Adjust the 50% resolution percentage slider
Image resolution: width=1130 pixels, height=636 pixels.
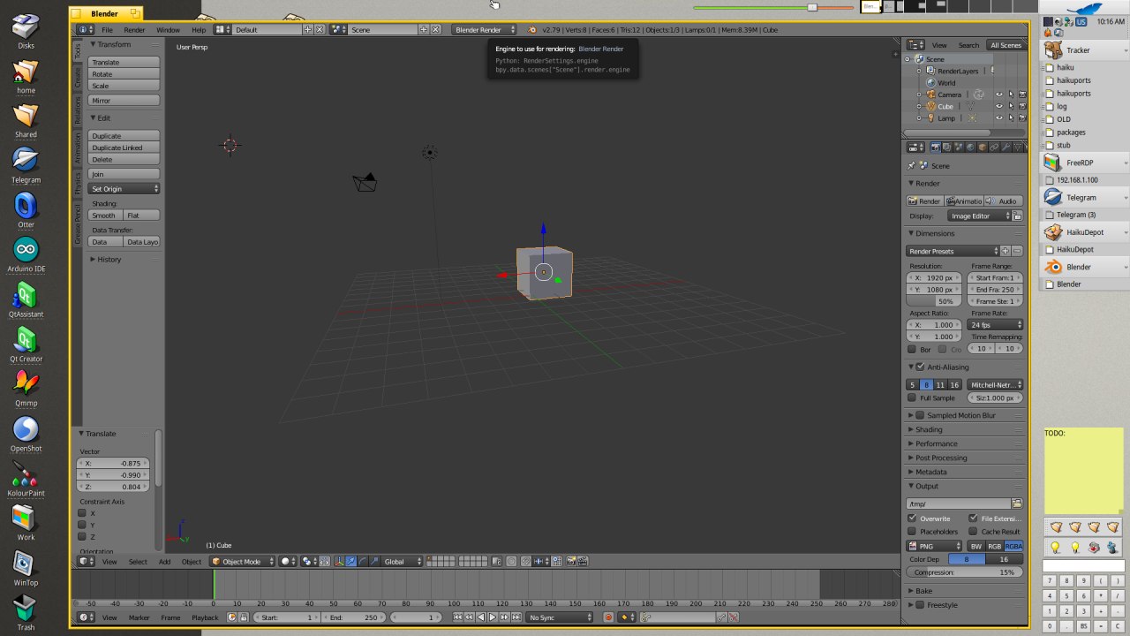[x=936, y=301]
